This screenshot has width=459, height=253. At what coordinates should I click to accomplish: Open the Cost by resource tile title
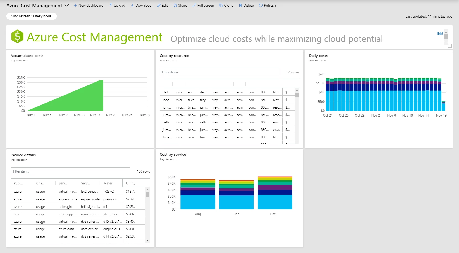[174, 56]
